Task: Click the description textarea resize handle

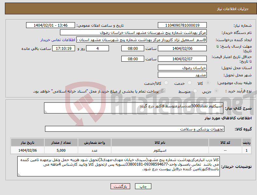Action: tap(46, 112)
